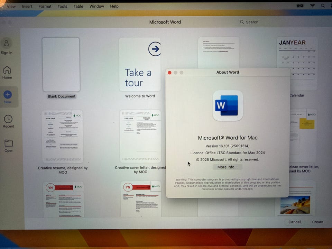This screenshot has width=332, height=249.
Task: Click the About Word title text
Action: tap(228, 72)
